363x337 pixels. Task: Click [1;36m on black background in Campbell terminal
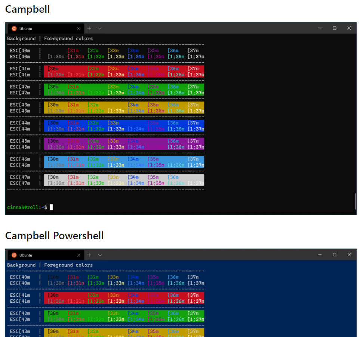click(x=176, y=57)
